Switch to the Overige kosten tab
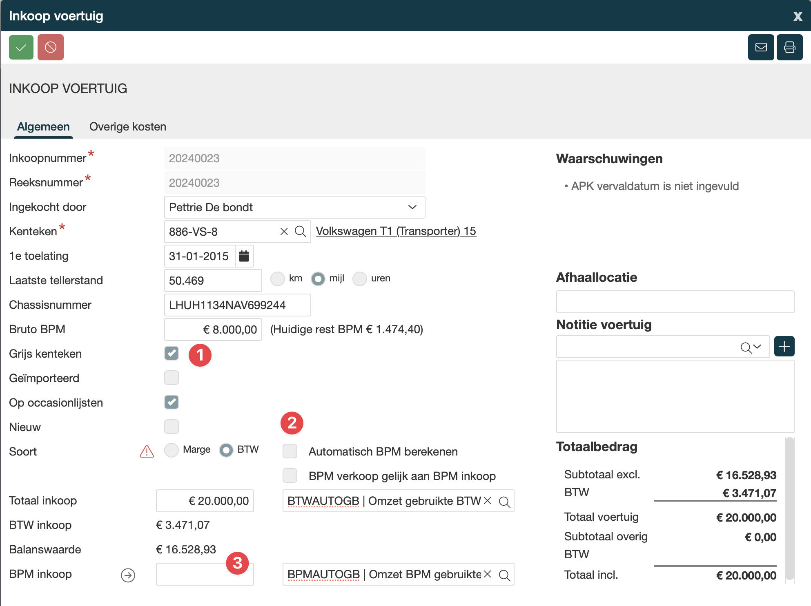 click(x=127, y=127)
